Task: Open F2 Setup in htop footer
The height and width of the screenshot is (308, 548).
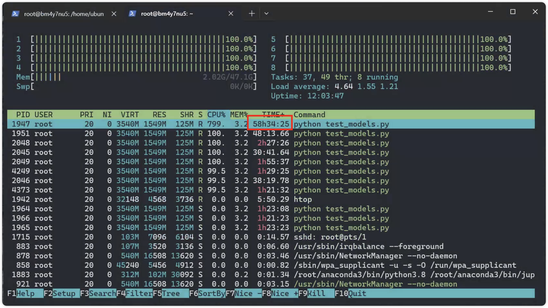Action: pos(62,293)
